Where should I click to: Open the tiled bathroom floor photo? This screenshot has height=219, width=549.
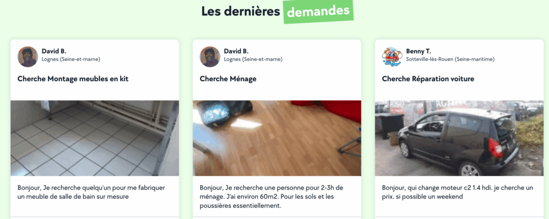click(x=95, y=138)
